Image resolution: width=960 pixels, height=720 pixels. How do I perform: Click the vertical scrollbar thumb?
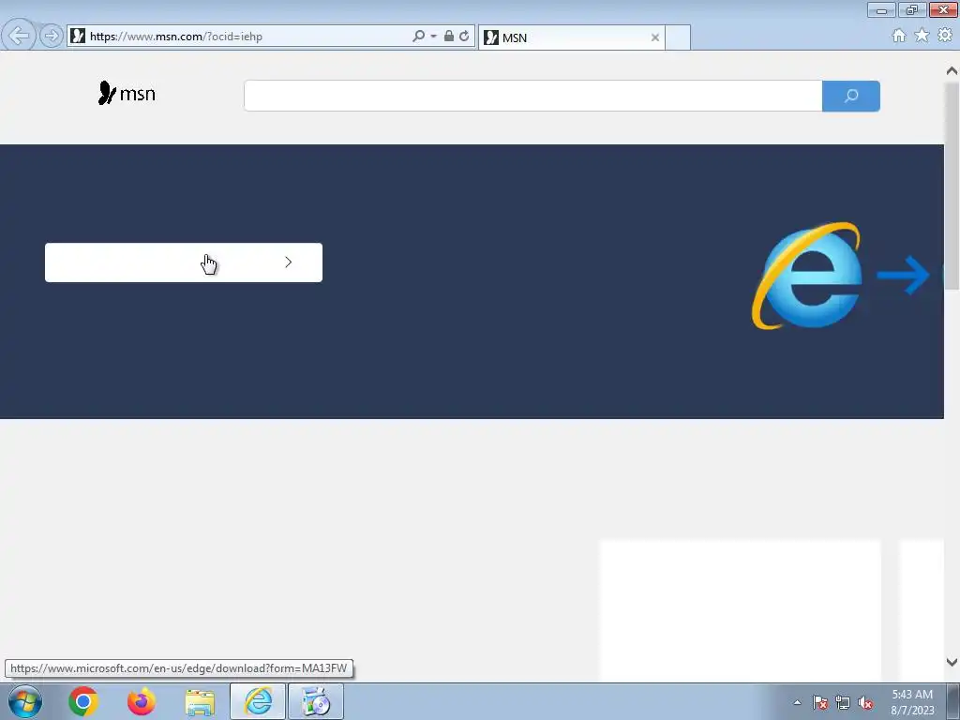pos(952,187)
